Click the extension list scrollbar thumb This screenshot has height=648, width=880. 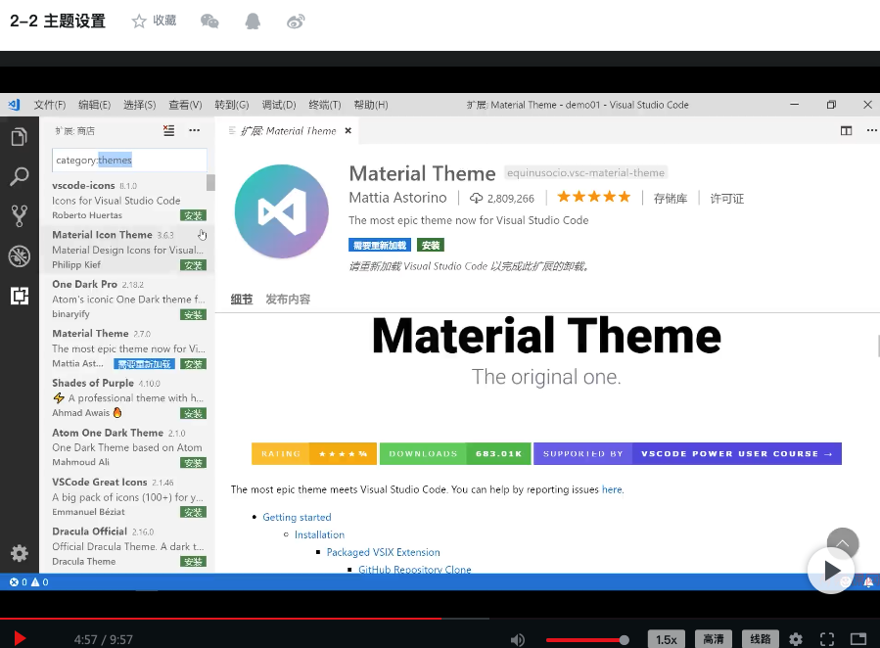click(210, 182)
